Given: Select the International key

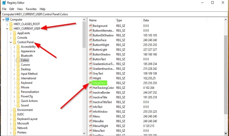Looking at the screenshot, I should [x=28, y=78].
